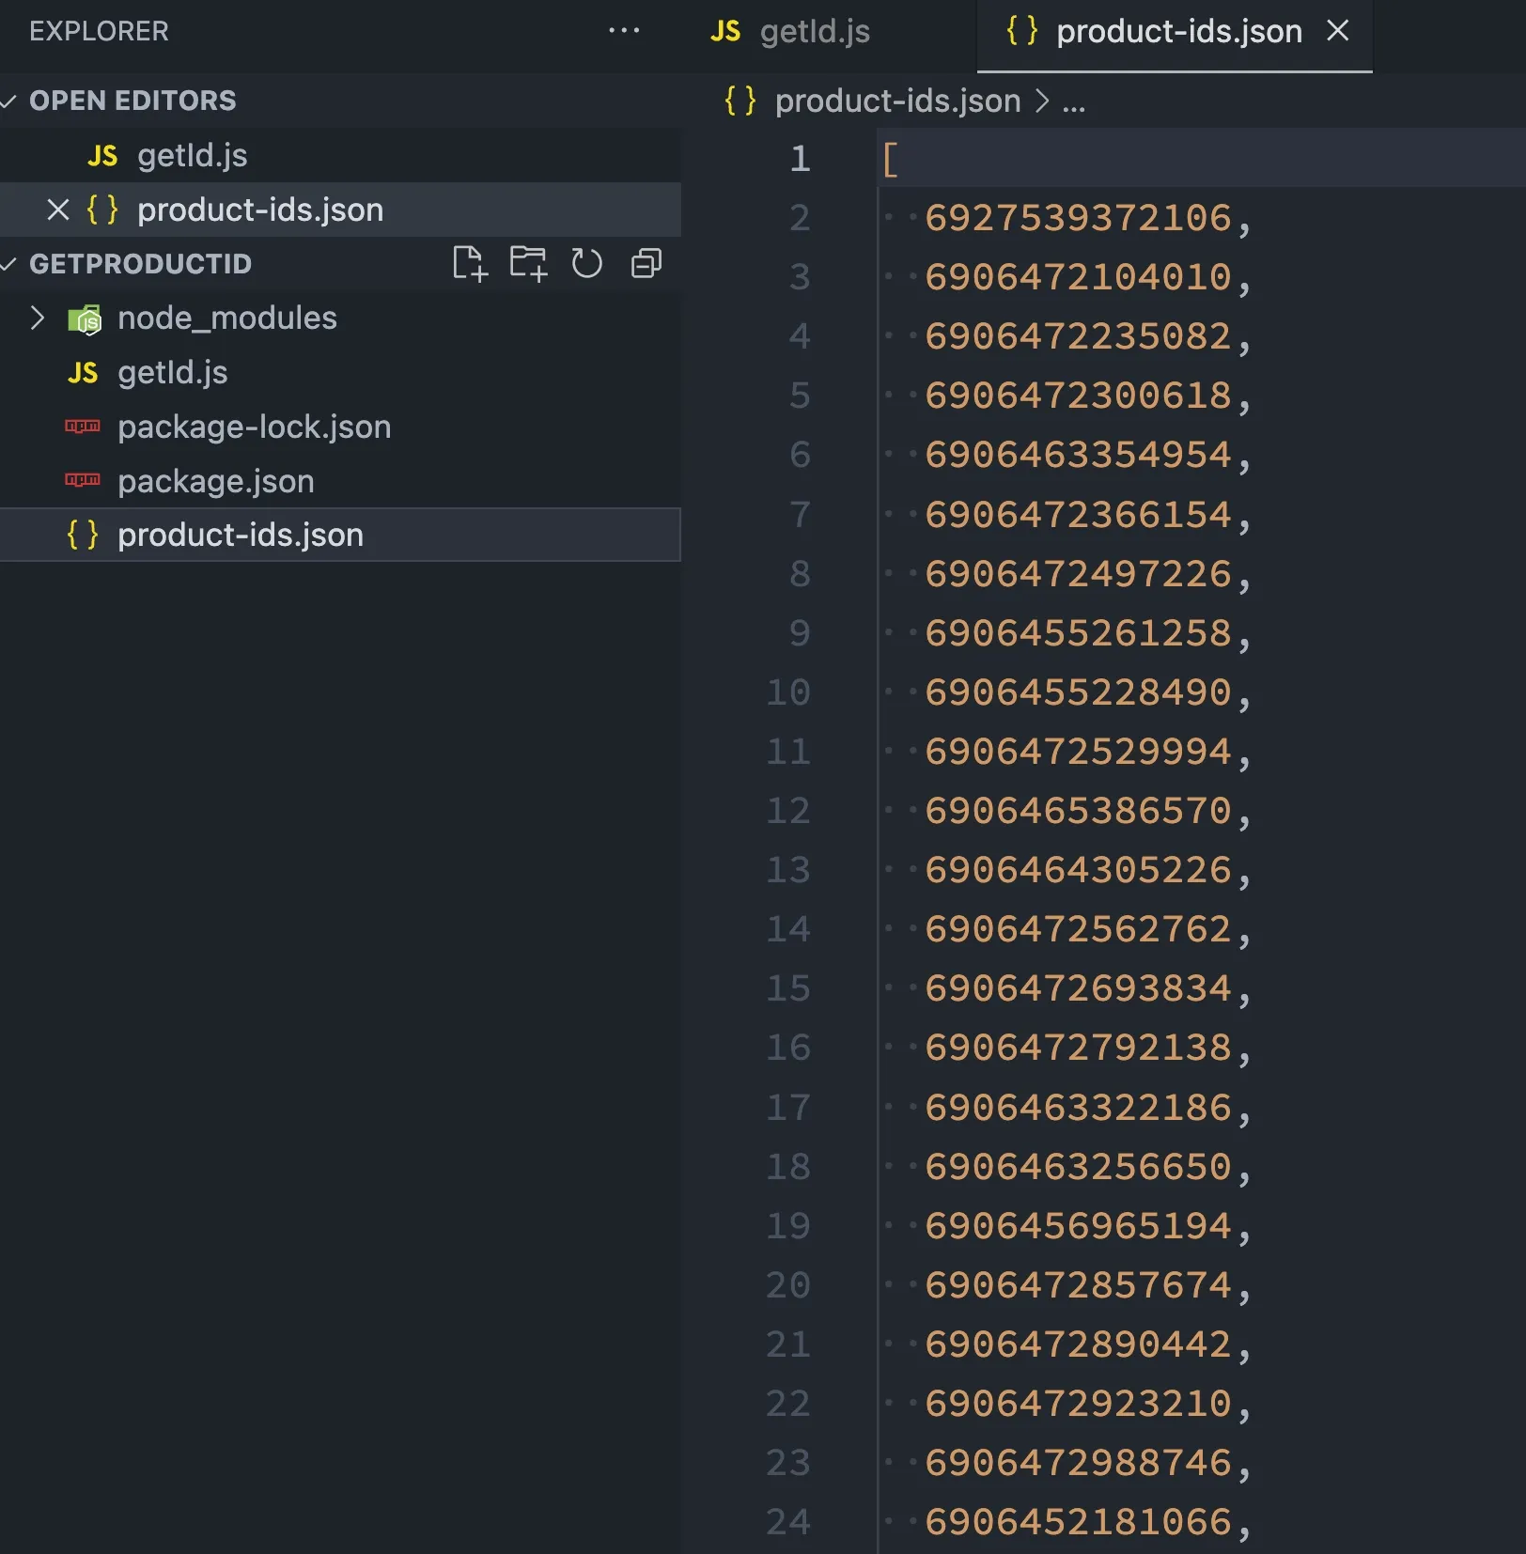Expand the node_modules folder chevron
Viewport: 1526px width, 1554px height.
pyautogui.click(x=38, y=319)
